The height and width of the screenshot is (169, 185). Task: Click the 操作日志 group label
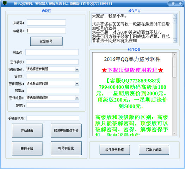[134, 11]
